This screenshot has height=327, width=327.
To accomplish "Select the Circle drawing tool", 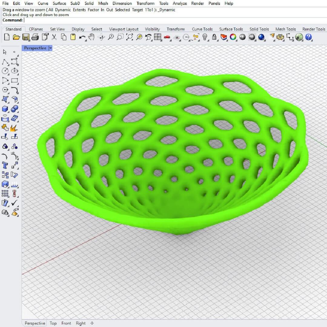I will tap(5, 71).
